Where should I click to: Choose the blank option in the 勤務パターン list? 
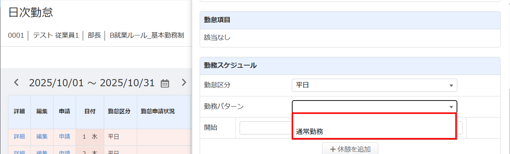374,120
